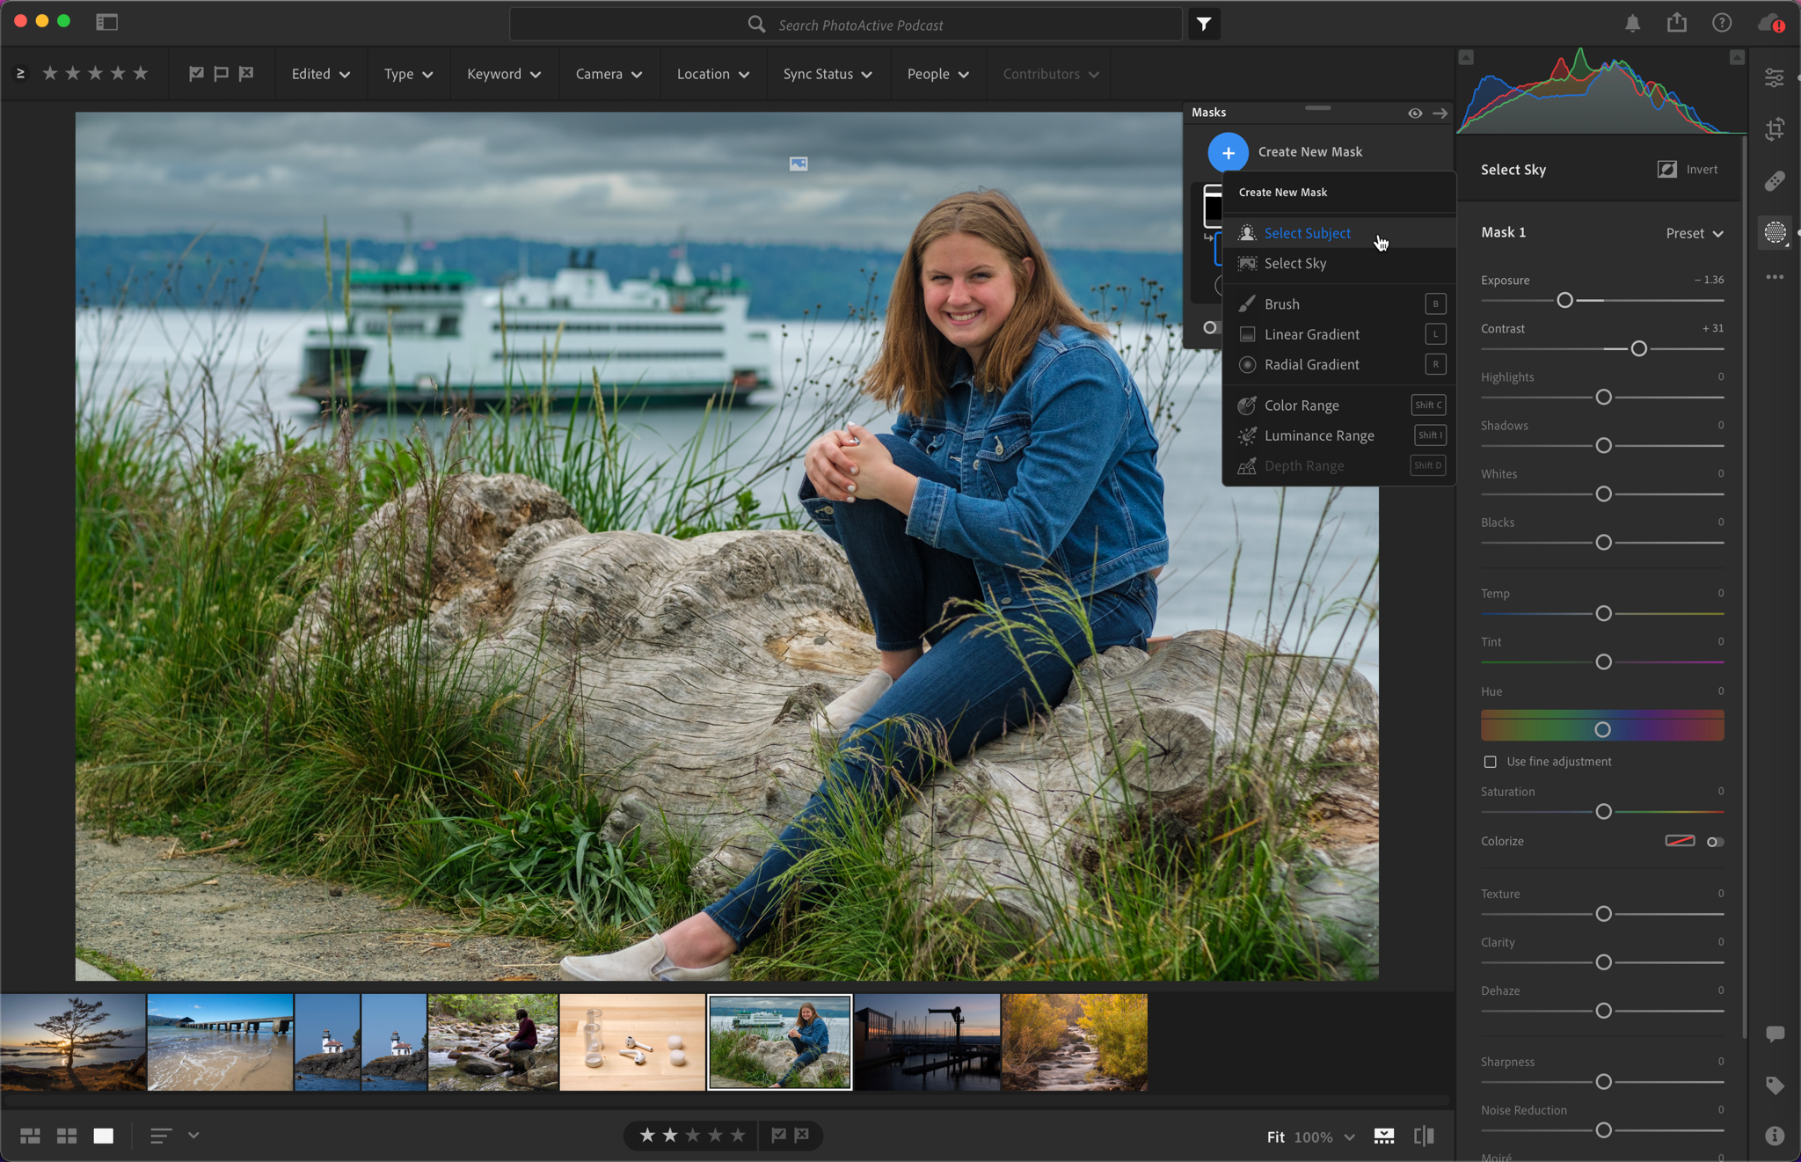1801x1162 pixels.
Task: Open the Info panel icon
Action: pos(1775,1136)
